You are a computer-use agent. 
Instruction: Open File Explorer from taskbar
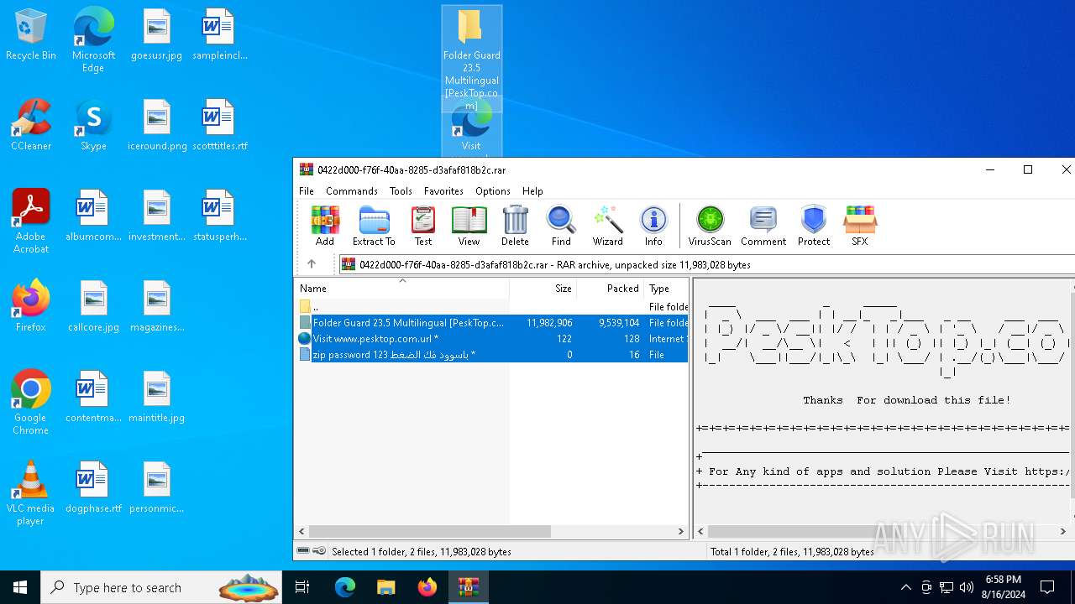(385, 587)
